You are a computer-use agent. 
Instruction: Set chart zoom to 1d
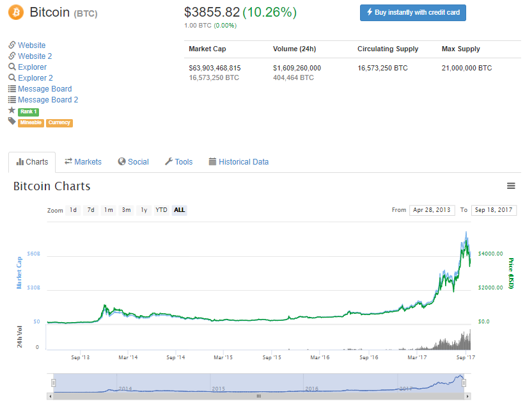click(x=73, y=210)
